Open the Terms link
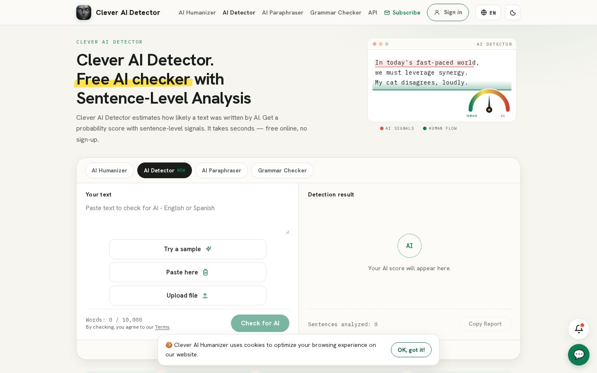 tap(162, 327)
